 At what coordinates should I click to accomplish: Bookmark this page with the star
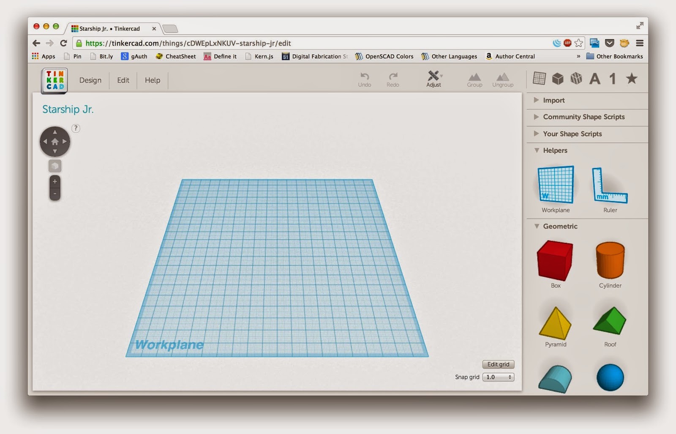pos(579,43)
